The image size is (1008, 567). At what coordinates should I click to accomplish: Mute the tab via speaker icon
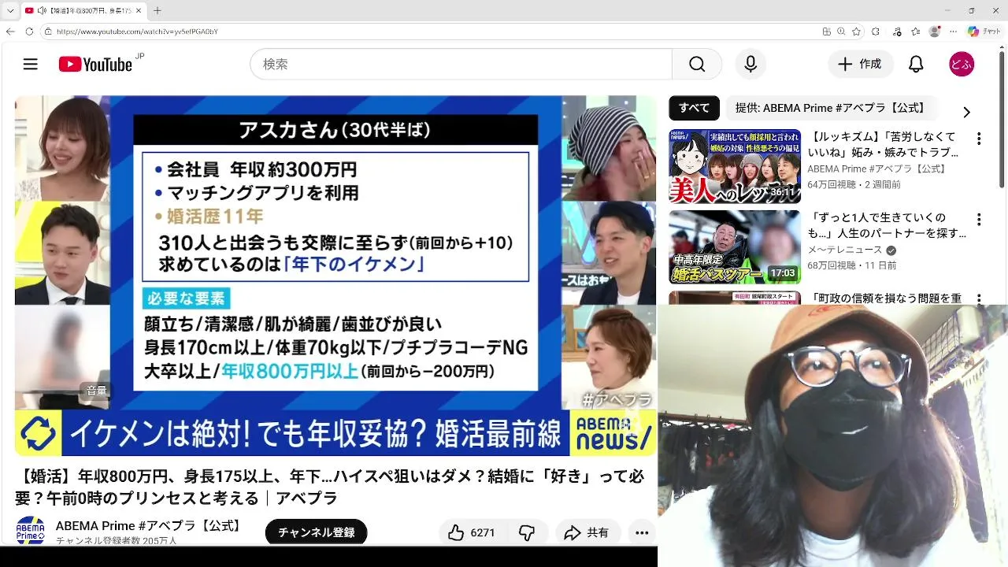(41, 10)
